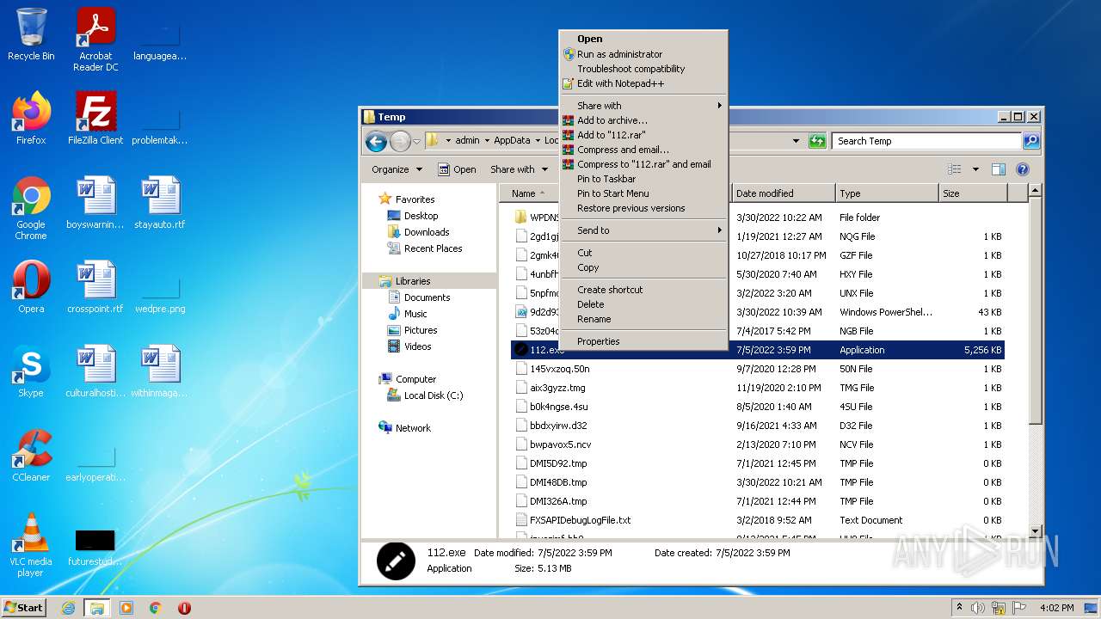Open the Recycle Bin desktop icon
The width and height of the screenshot is (1101, 619).
(x=31, y=34)
